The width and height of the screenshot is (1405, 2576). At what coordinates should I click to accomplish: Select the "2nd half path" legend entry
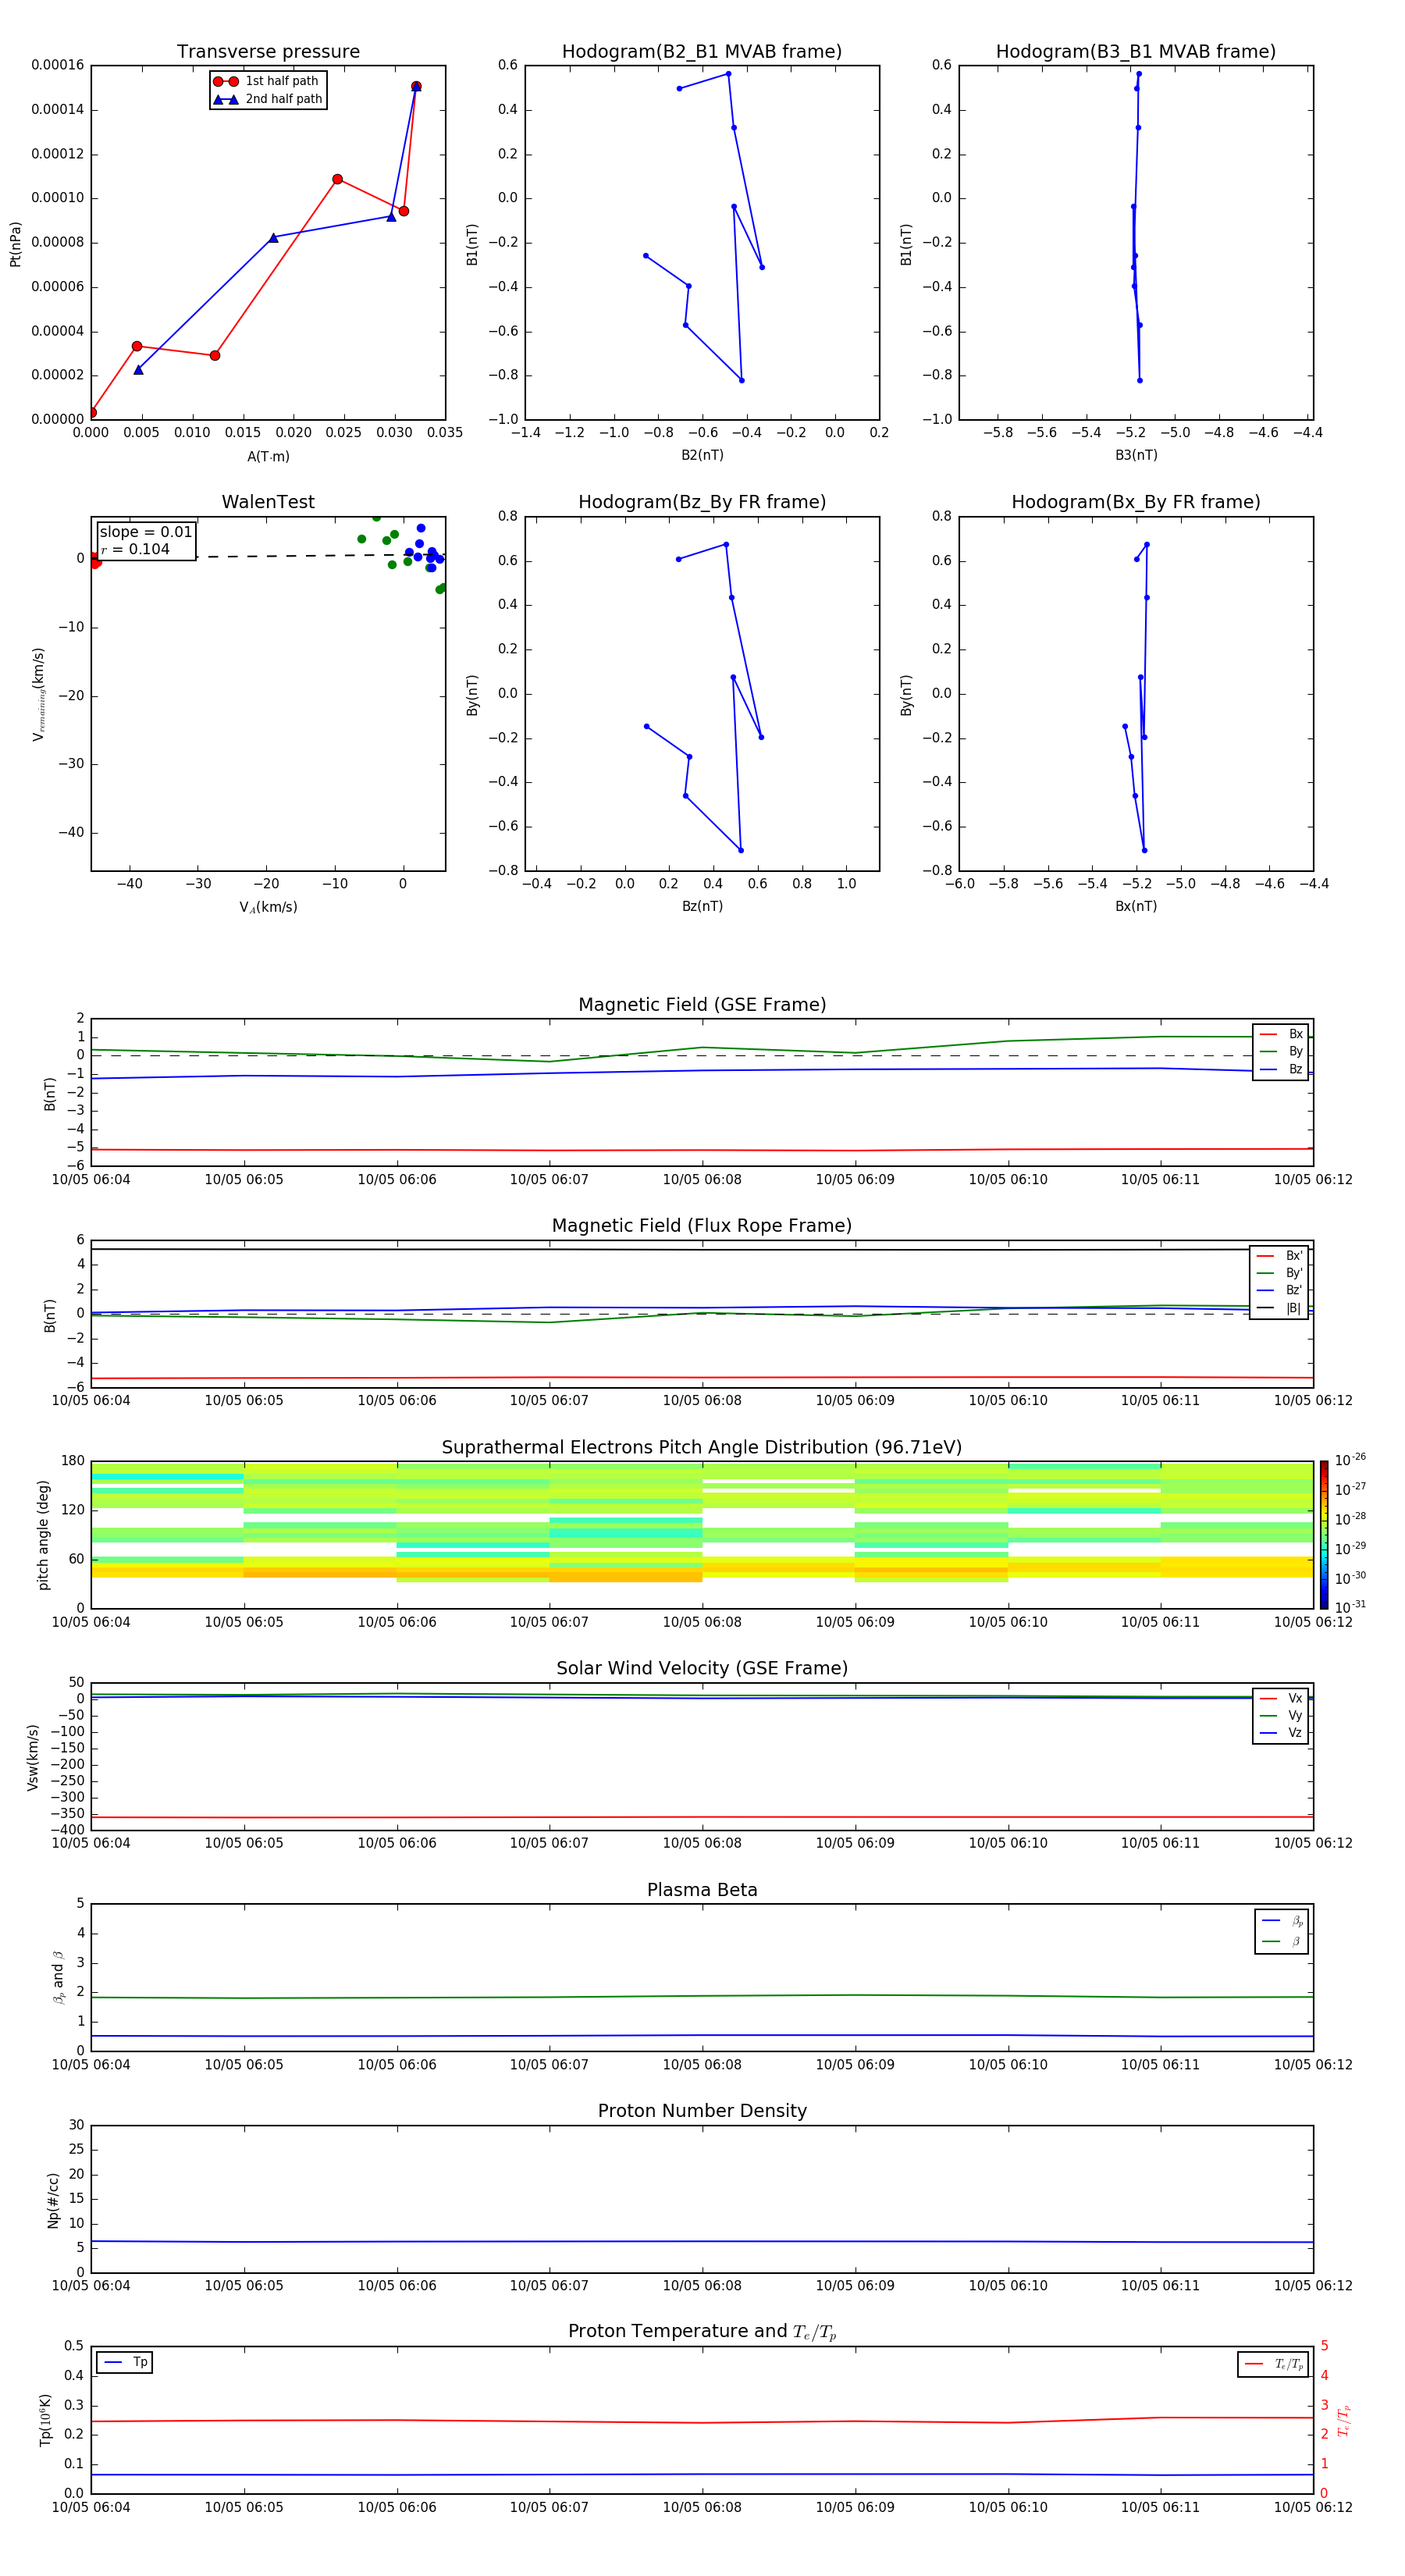(x=267, y=99)
